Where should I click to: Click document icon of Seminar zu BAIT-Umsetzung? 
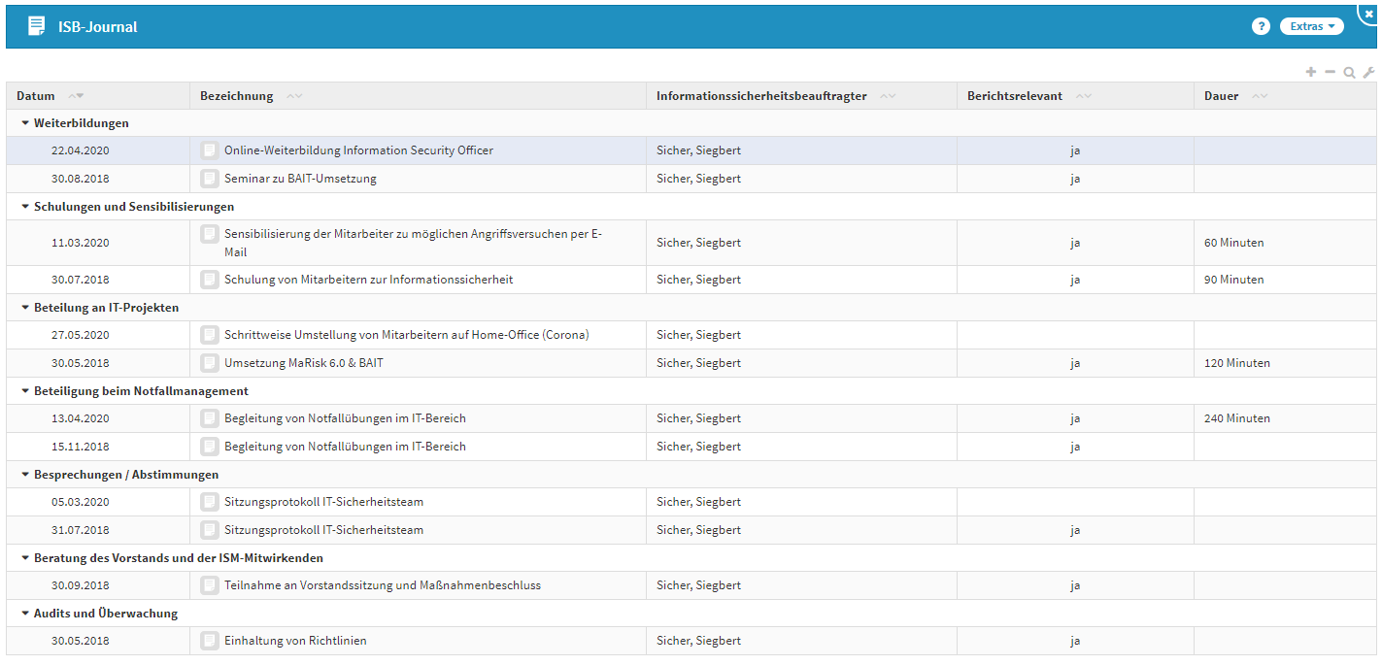click(209, 179)
